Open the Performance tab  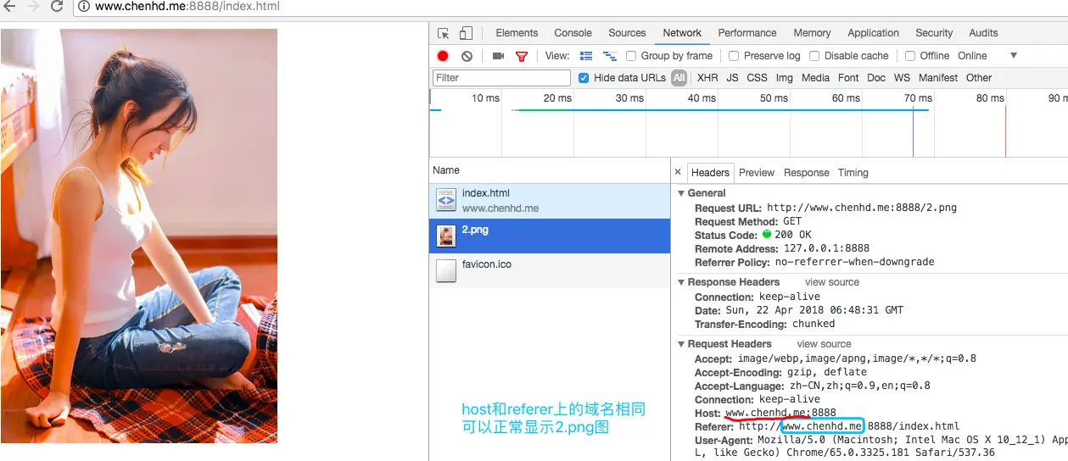click(747, 33)
